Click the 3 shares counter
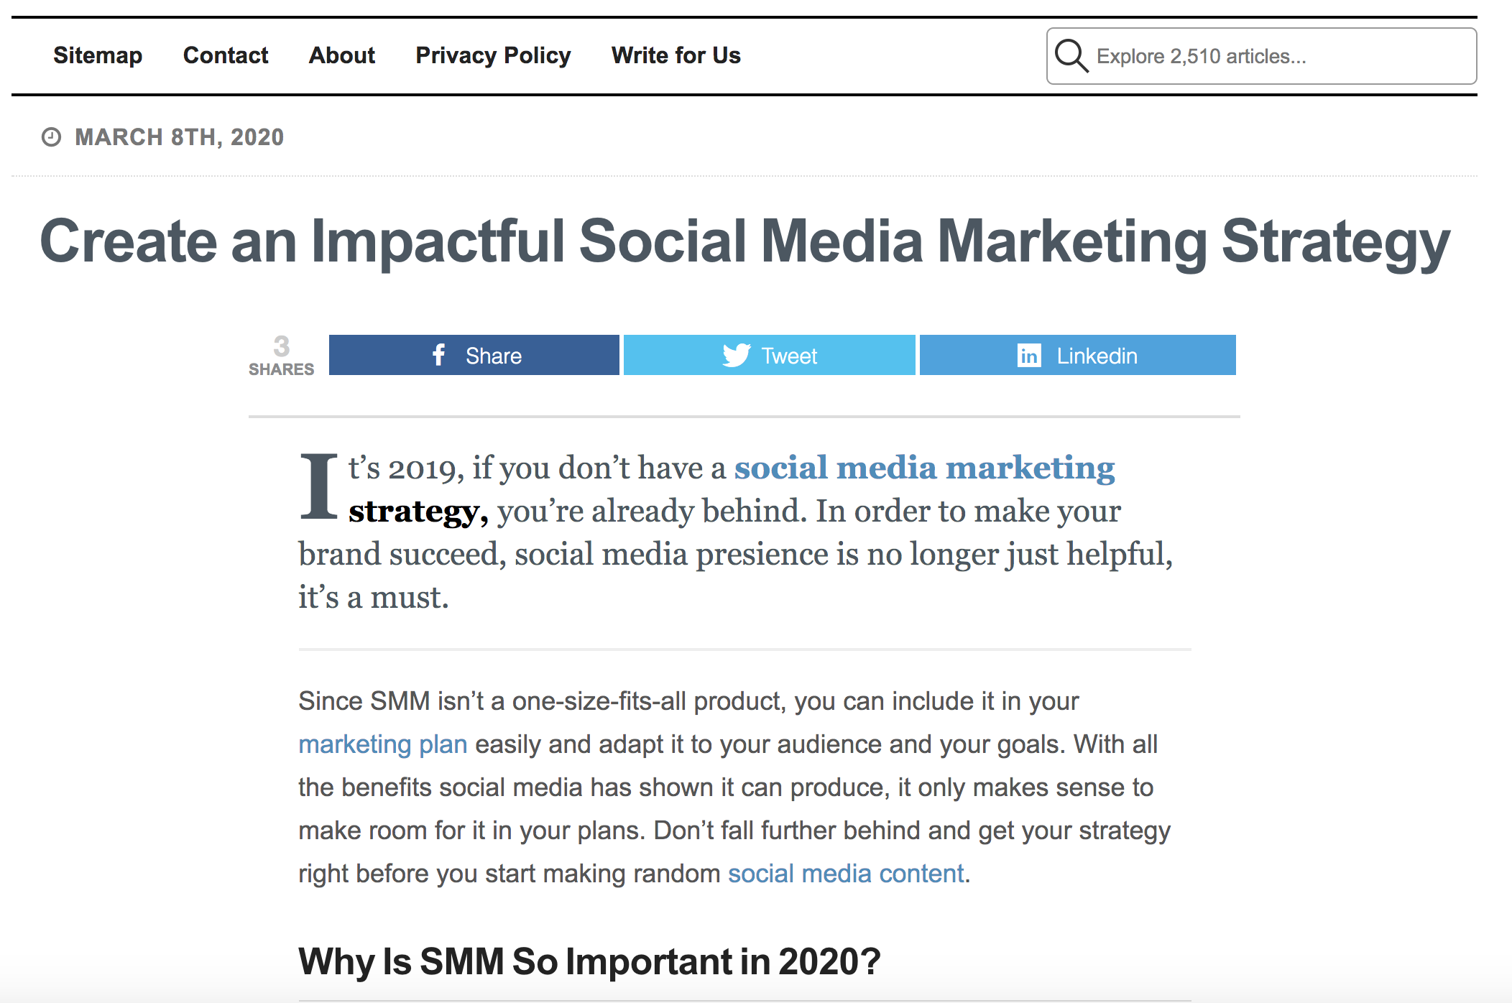1512x1003 pixels. 282,356
